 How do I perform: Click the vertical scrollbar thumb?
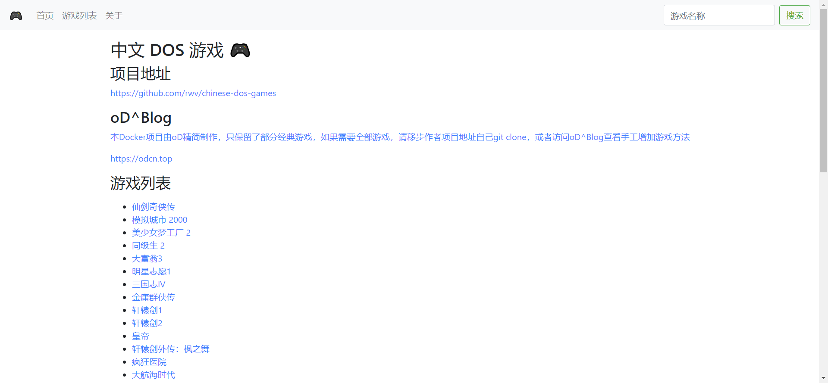coord(823,90)
